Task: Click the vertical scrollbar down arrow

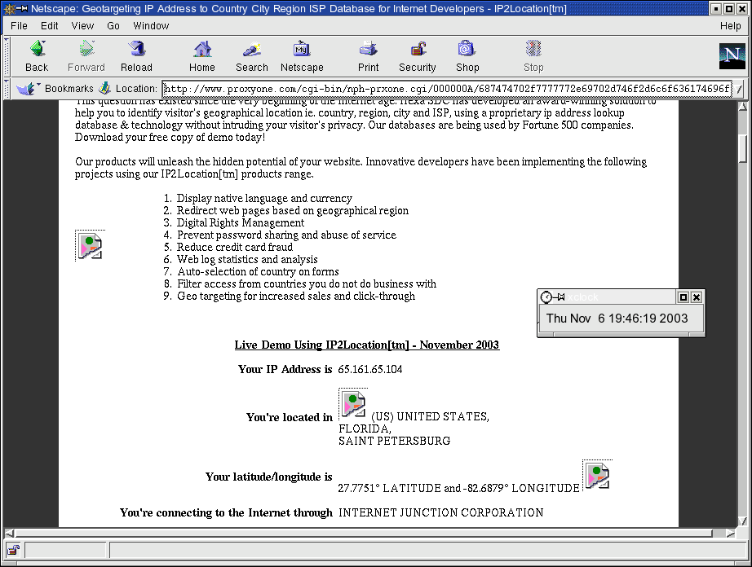Action: 742,521
